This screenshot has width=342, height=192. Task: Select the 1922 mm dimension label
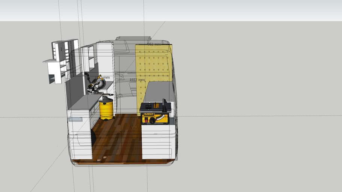pos(137,80)
